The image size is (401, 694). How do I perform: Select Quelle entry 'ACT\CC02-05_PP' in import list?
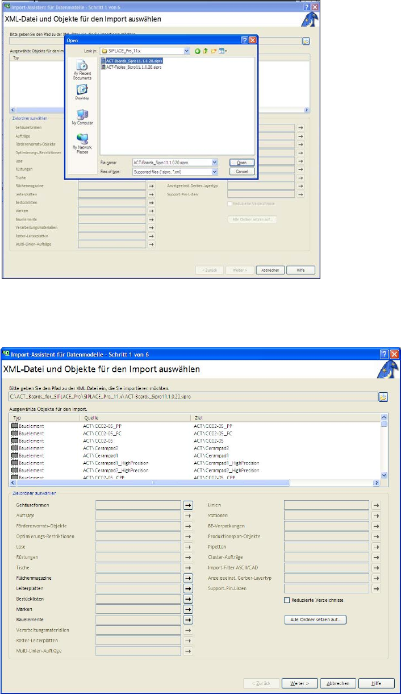102,425
